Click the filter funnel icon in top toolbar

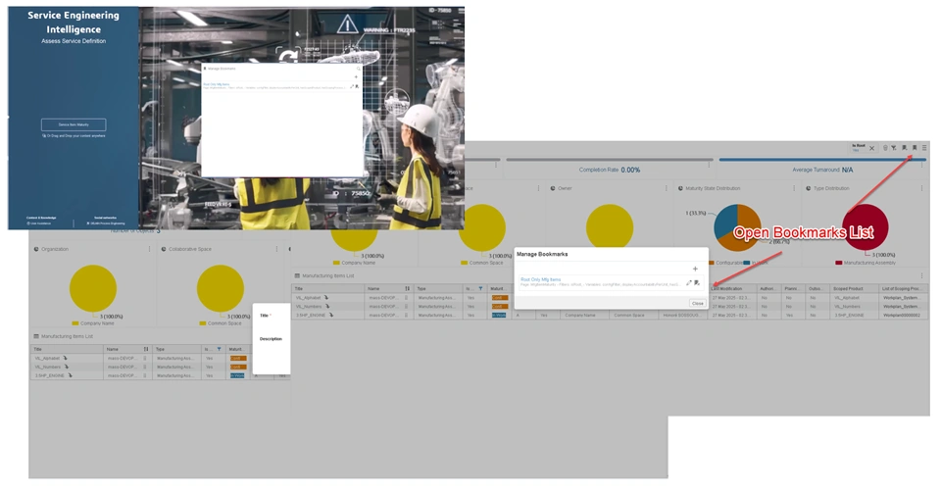coord(893,148)
